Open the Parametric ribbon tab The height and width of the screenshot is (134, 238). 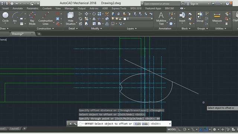point(32,9)
